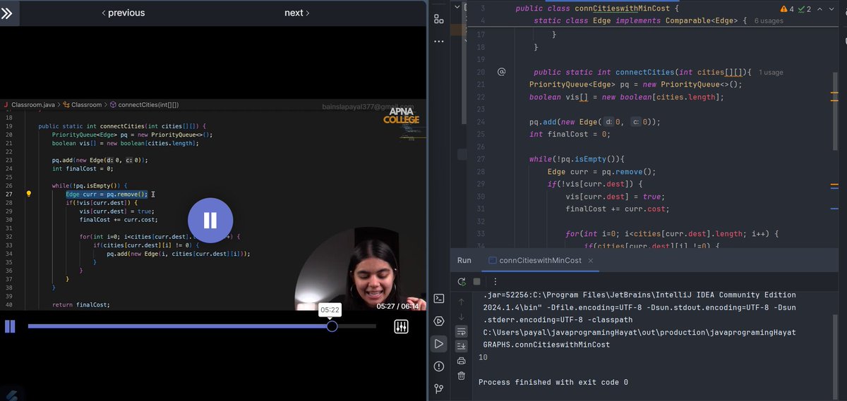Go to previous lesson
Screen dimensions: 847x401
[124, 13]
